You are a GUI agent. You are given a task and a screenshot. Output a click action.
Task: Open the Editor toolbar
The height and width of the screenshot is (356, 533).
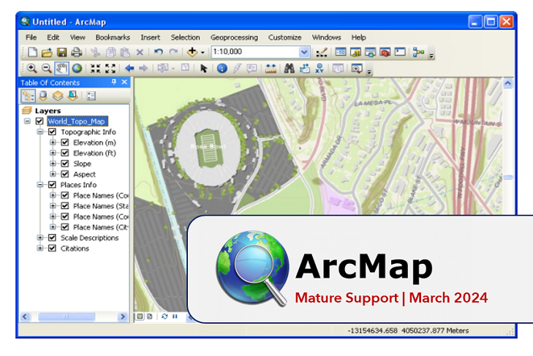tap(321, 53)
